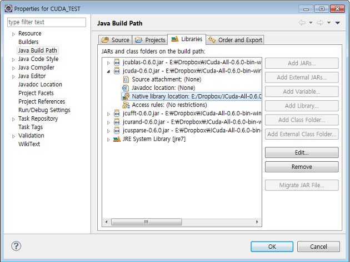Click the jcublas-0.6.0.jar jar icon
The image size is (350, 262).
[x=117, y=63]
